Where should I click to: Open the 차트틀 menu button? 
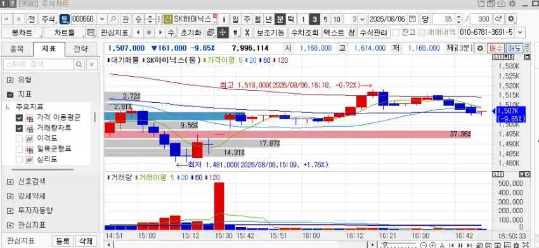click(x=64, y=33)
